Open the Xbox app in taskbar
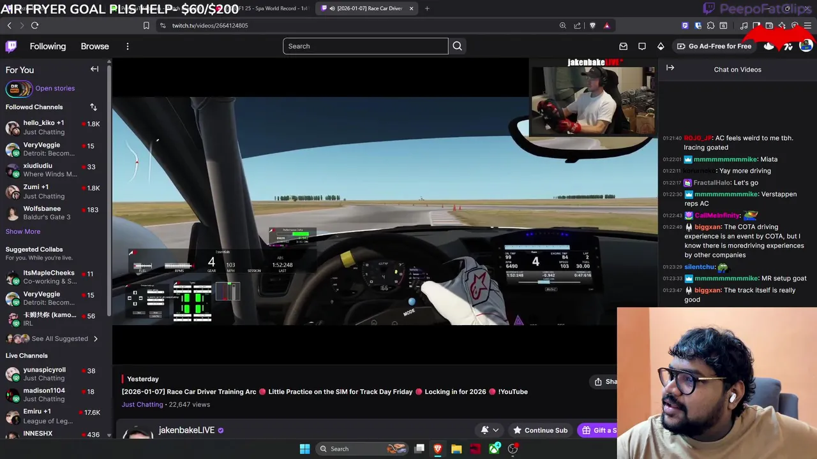Viewport: 817px width, 459px height. pyautogui.click(x=495, y=449)
